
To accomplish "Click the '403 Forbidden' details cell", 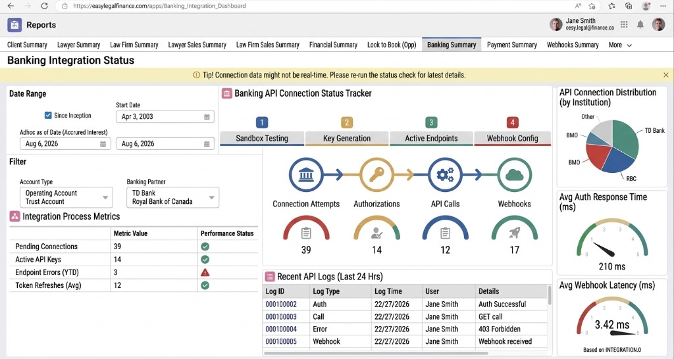I will coord(511,329).
